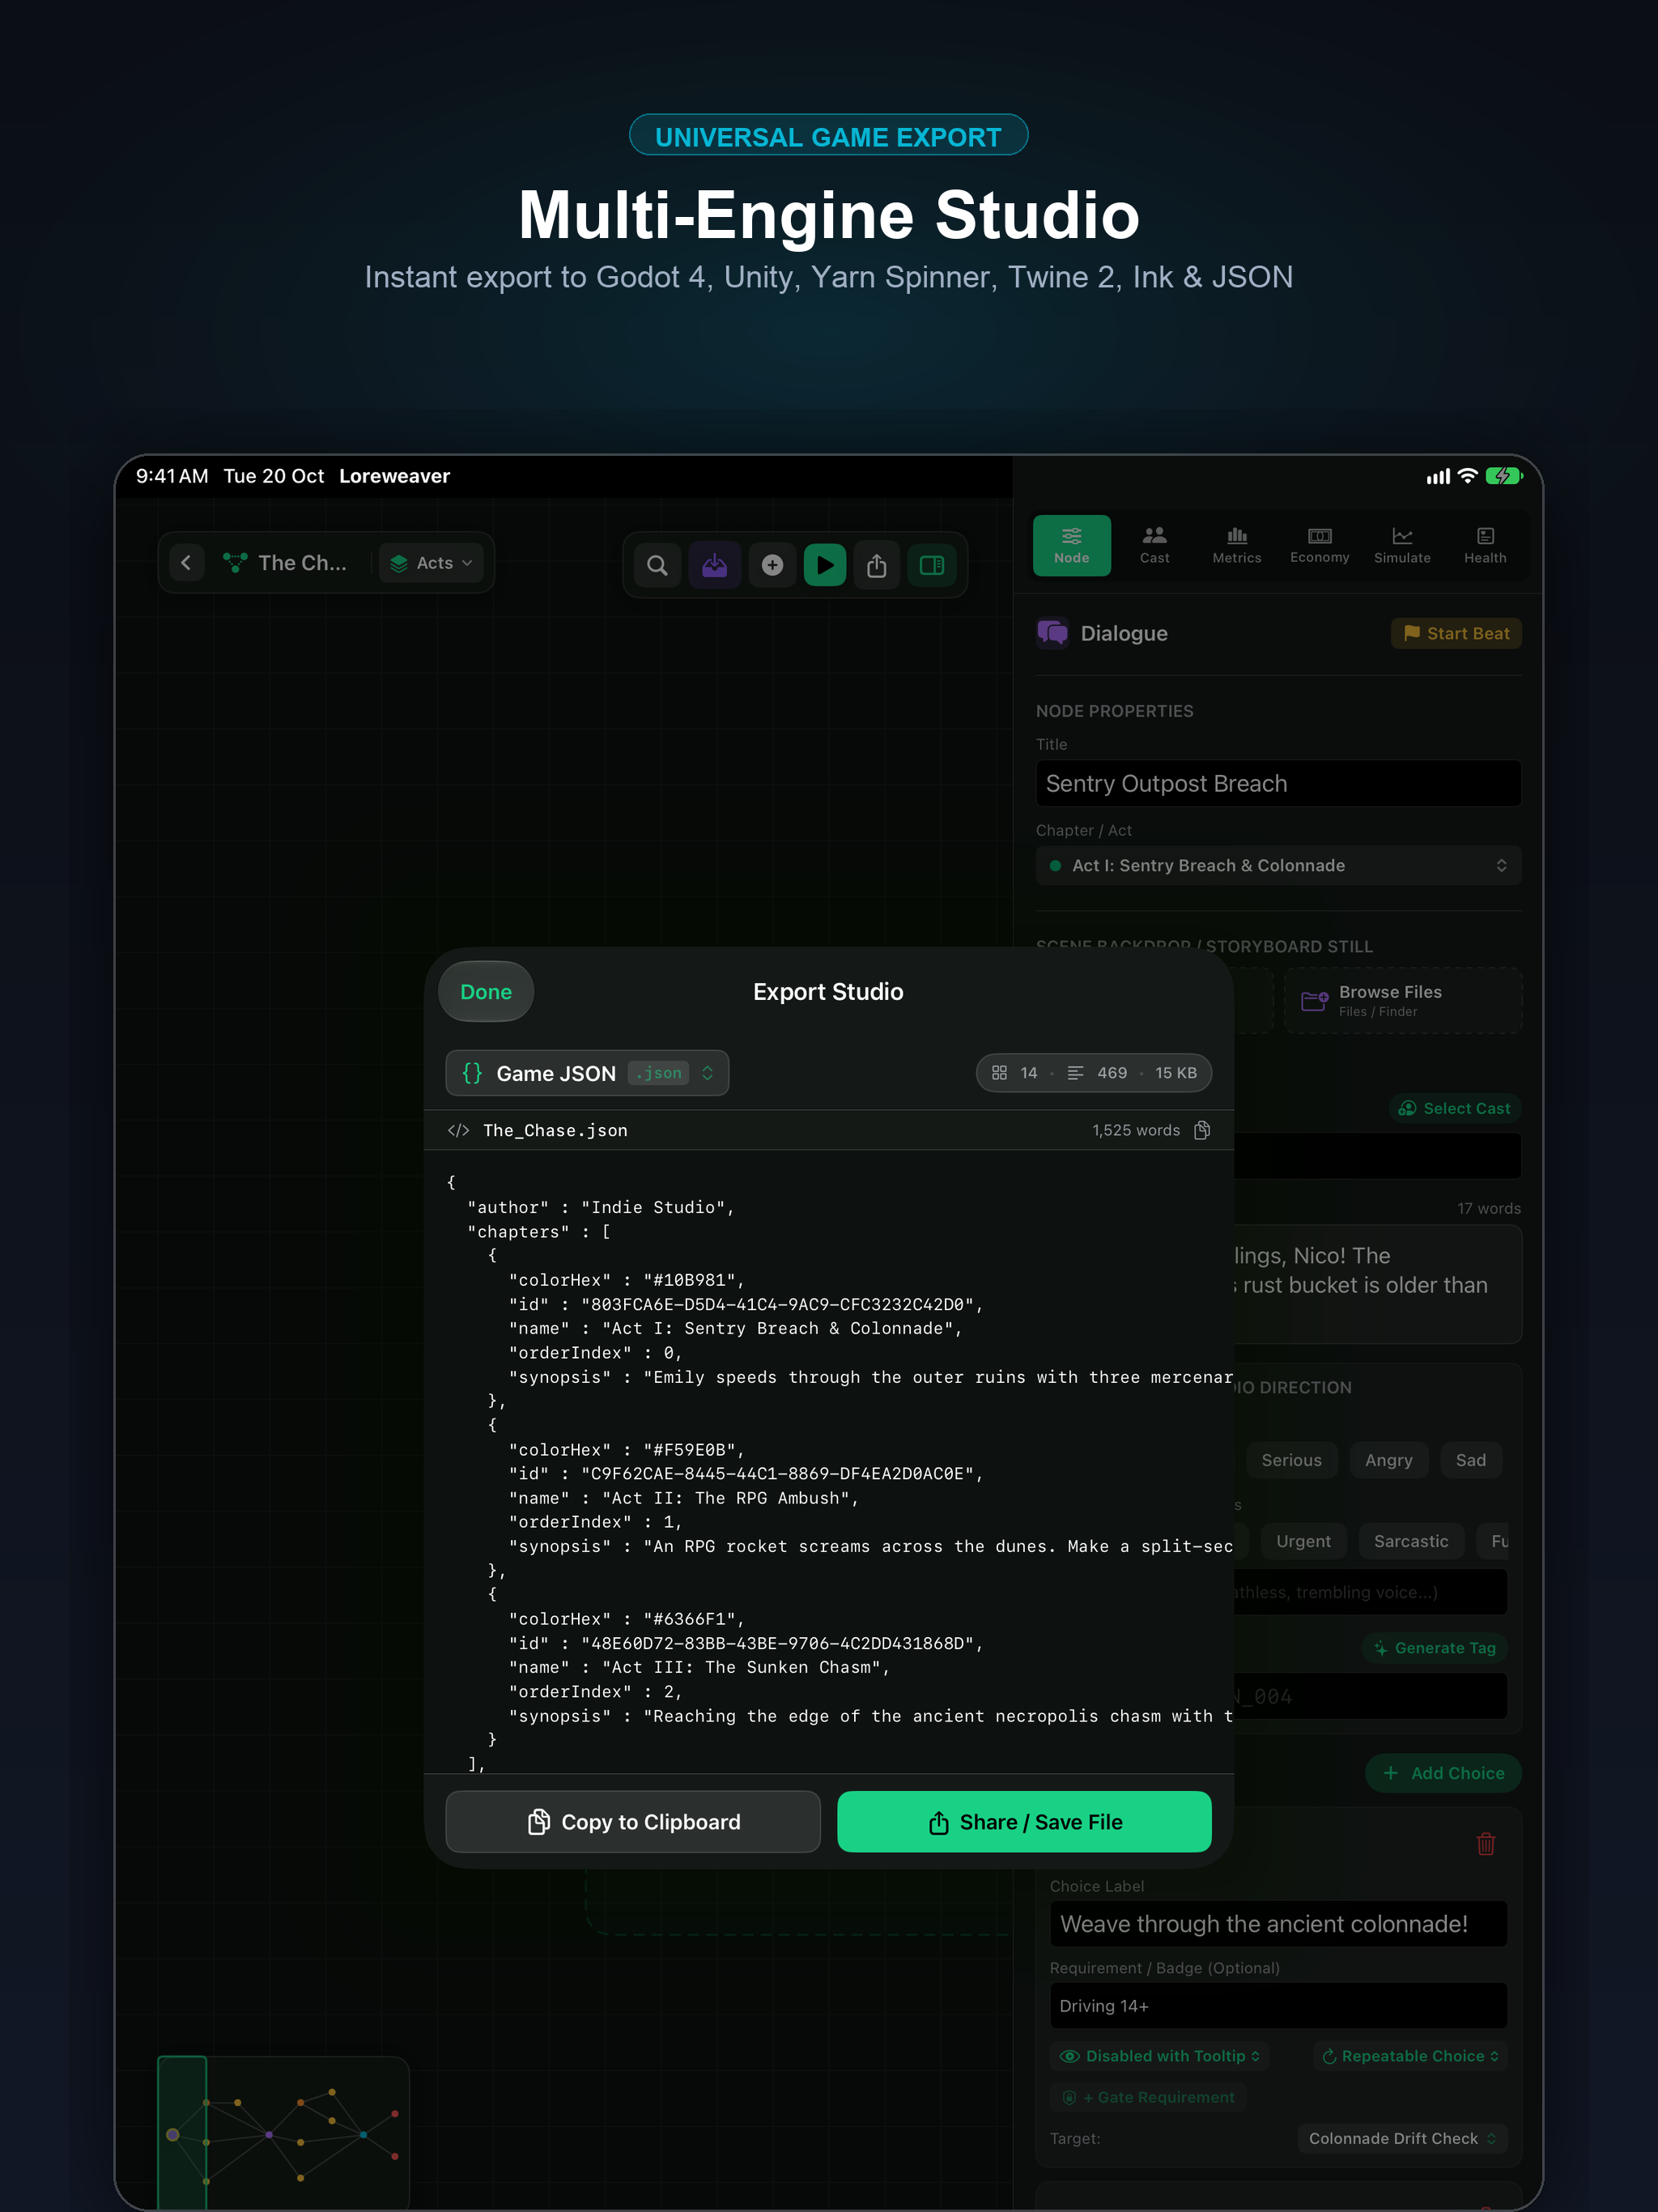Select the Serious emotion chip
The height and width of the screenshot is (2212, 1658).
point(1291,1460)
